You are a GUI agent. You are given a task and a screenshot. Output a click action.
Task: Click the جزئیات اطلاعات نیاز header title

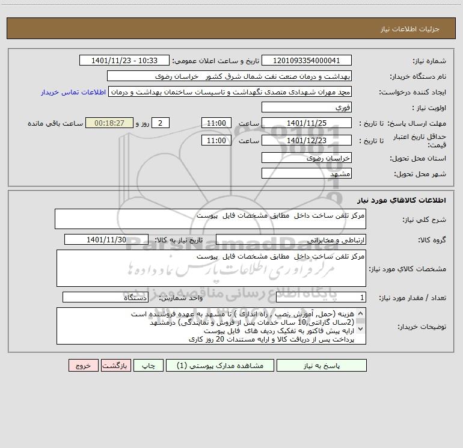[x=409, y=29]
